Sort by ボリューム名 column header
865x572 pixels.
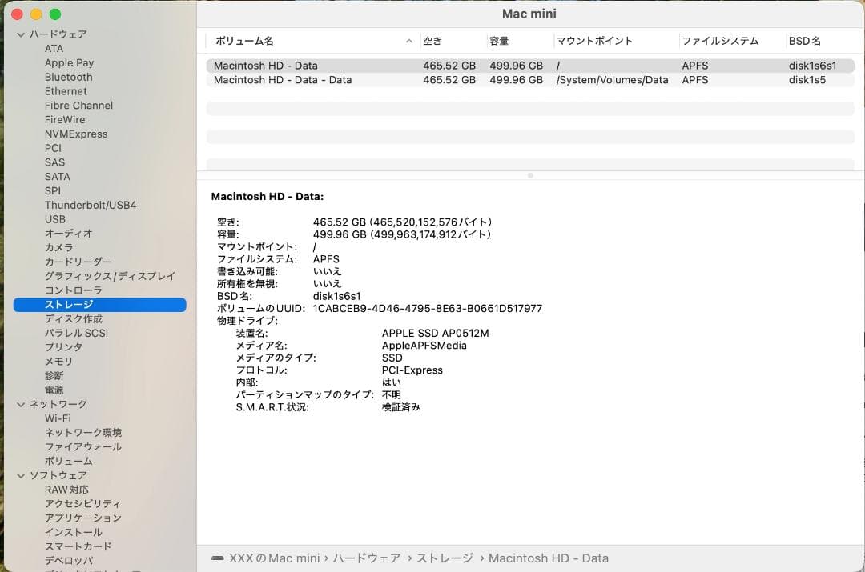[x=244, y=41]
